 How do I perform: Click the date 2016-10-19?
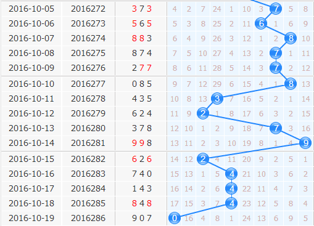(31, 218)
